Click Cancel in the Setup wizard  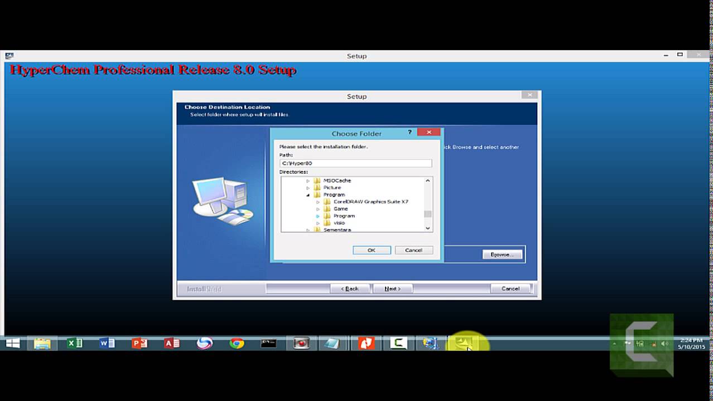pos(510,288)
